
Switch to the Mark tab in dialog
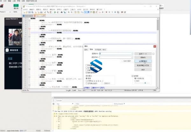tap(104, 49)
